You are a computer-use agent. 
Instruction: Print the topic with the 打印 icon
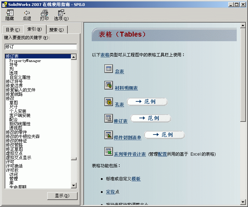point(44,15)
